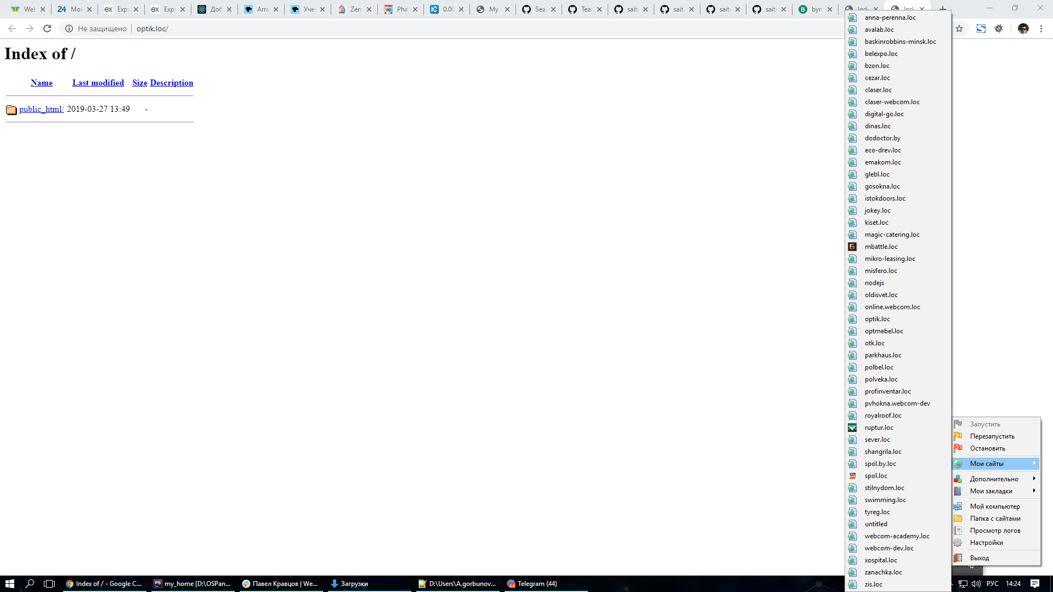The image size is (1053, 592).
Task: Click the bookmark star icon in address bar
Action: [x=959, y=29]
